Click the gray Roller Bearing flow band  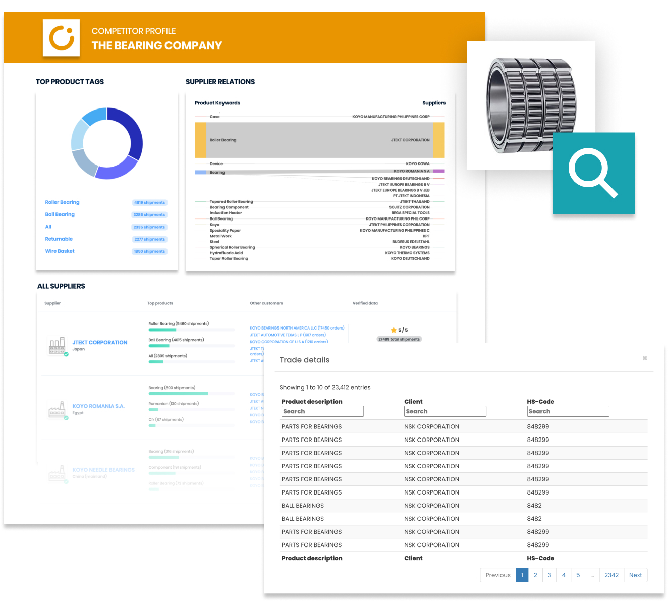click(320, 140)
